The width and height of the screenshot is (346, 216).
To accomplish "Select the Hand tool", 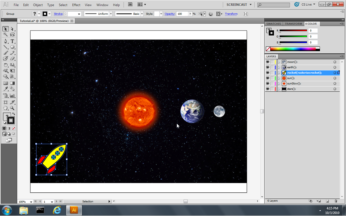I will [x=6, y=108].
